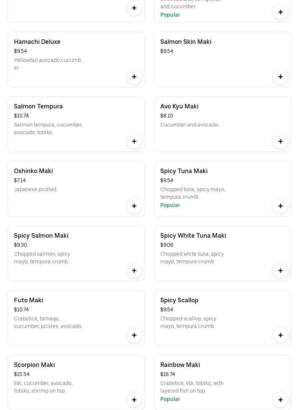View Spicy Tuna Maki description text
The width and height of the screenshot is (304, 410).
point(192,193)
